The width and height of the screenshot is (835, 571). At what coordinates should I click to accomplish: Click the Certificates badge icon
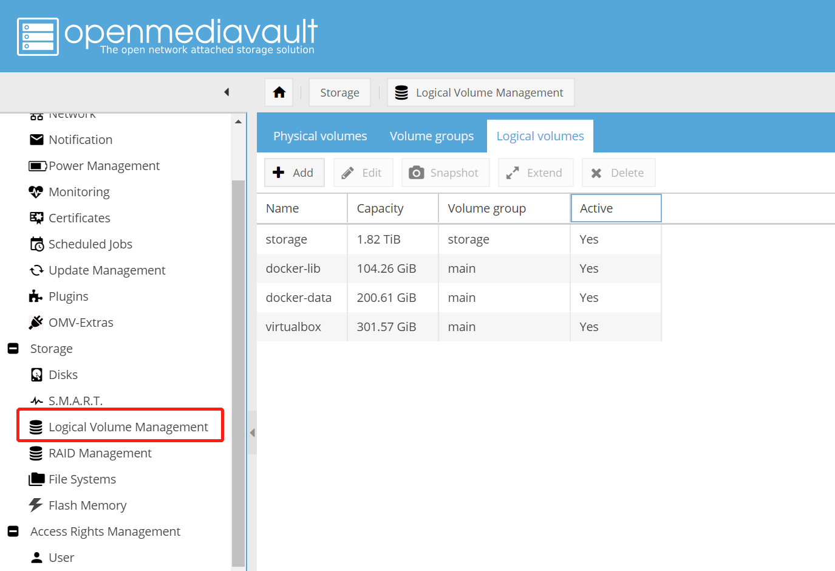(x=36, y=218)
